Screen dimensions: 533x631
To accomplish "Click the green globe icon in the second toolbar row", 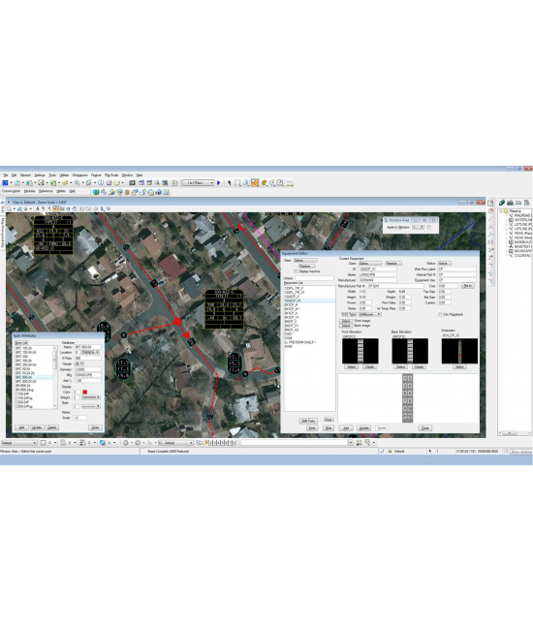I will point(96,192).
